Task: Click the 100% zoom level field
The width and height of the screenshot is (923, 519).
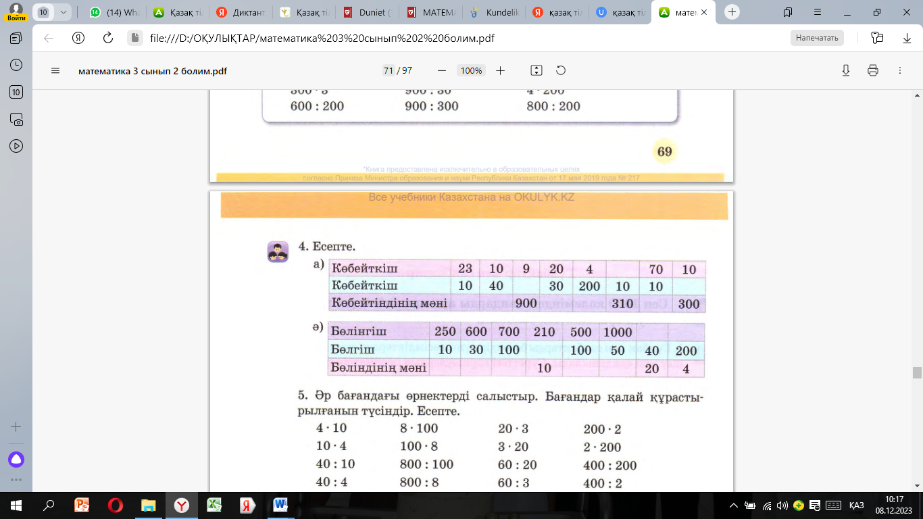Action: coord(471,70)
